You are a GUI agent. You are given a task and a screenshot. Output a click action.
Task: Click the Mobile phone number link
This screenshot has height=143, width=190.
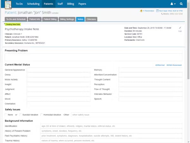173,14
